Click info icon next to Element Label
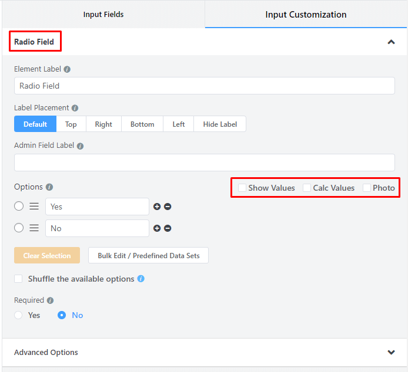This screenshot has width=408, height=372. coord(67,69)
